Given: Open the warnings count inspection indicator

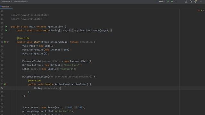Looking at the screenshot, I should click(203, 11).
